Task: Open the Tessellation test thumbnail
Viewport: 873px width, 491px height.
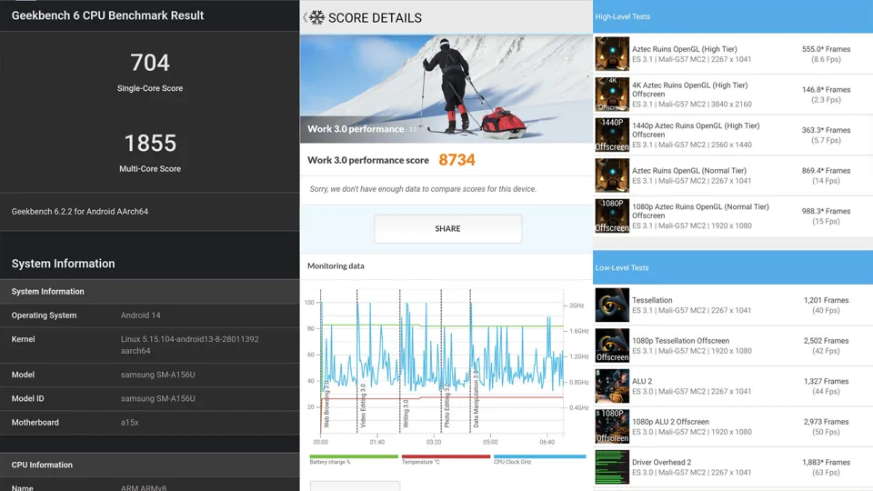Action: [612, 306]
